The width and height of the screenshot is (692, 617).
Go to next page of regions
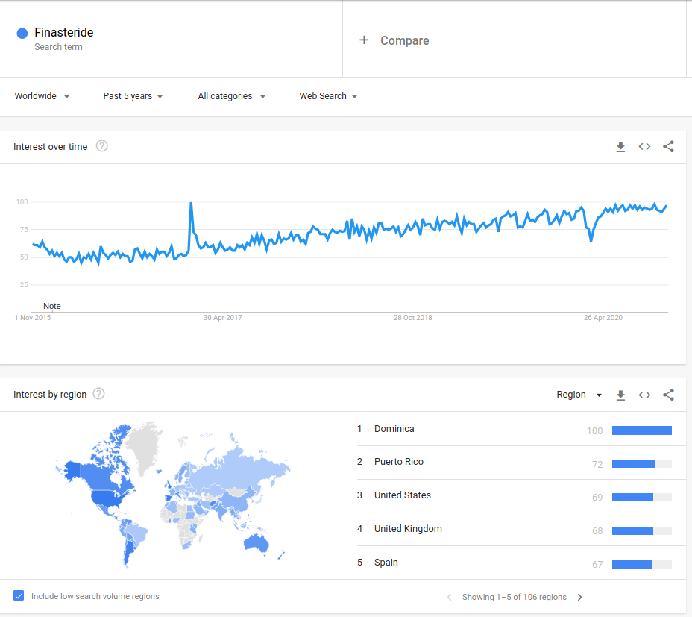pos(580,597)
